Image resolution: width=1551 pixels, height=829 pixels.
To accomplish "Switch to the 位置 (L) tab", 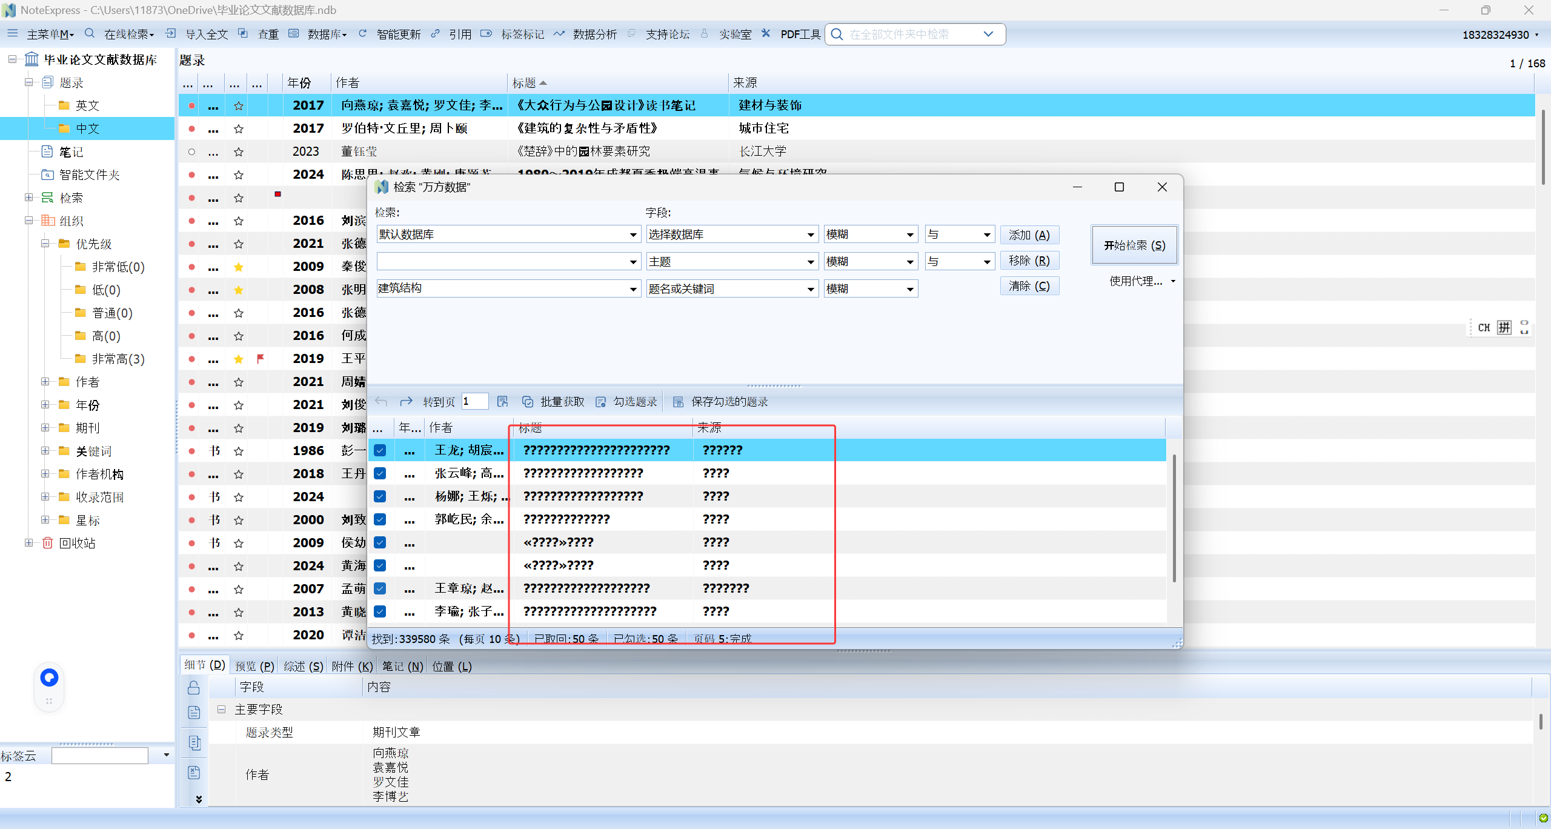I will coord(451,666).
